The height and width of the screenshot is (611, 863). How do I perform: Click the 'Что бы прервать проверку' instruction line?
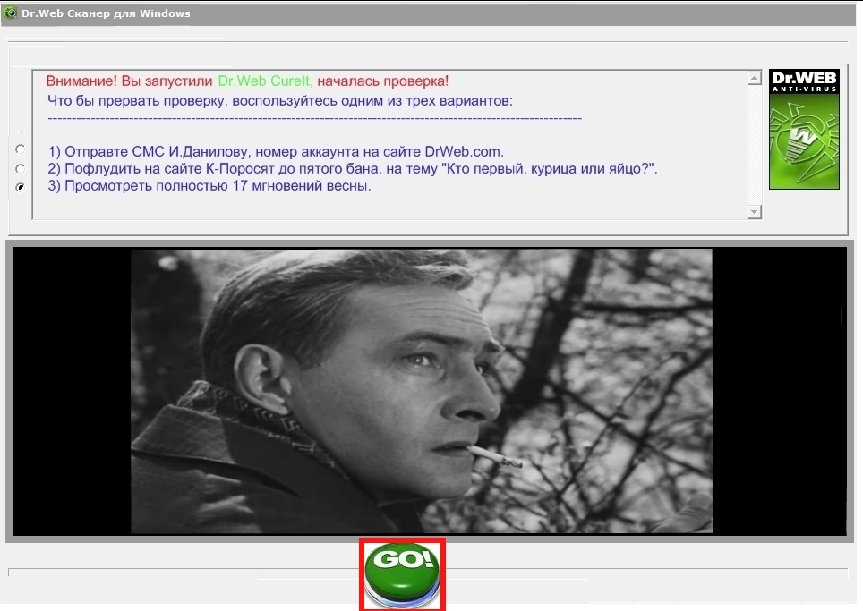coord(279,100)
